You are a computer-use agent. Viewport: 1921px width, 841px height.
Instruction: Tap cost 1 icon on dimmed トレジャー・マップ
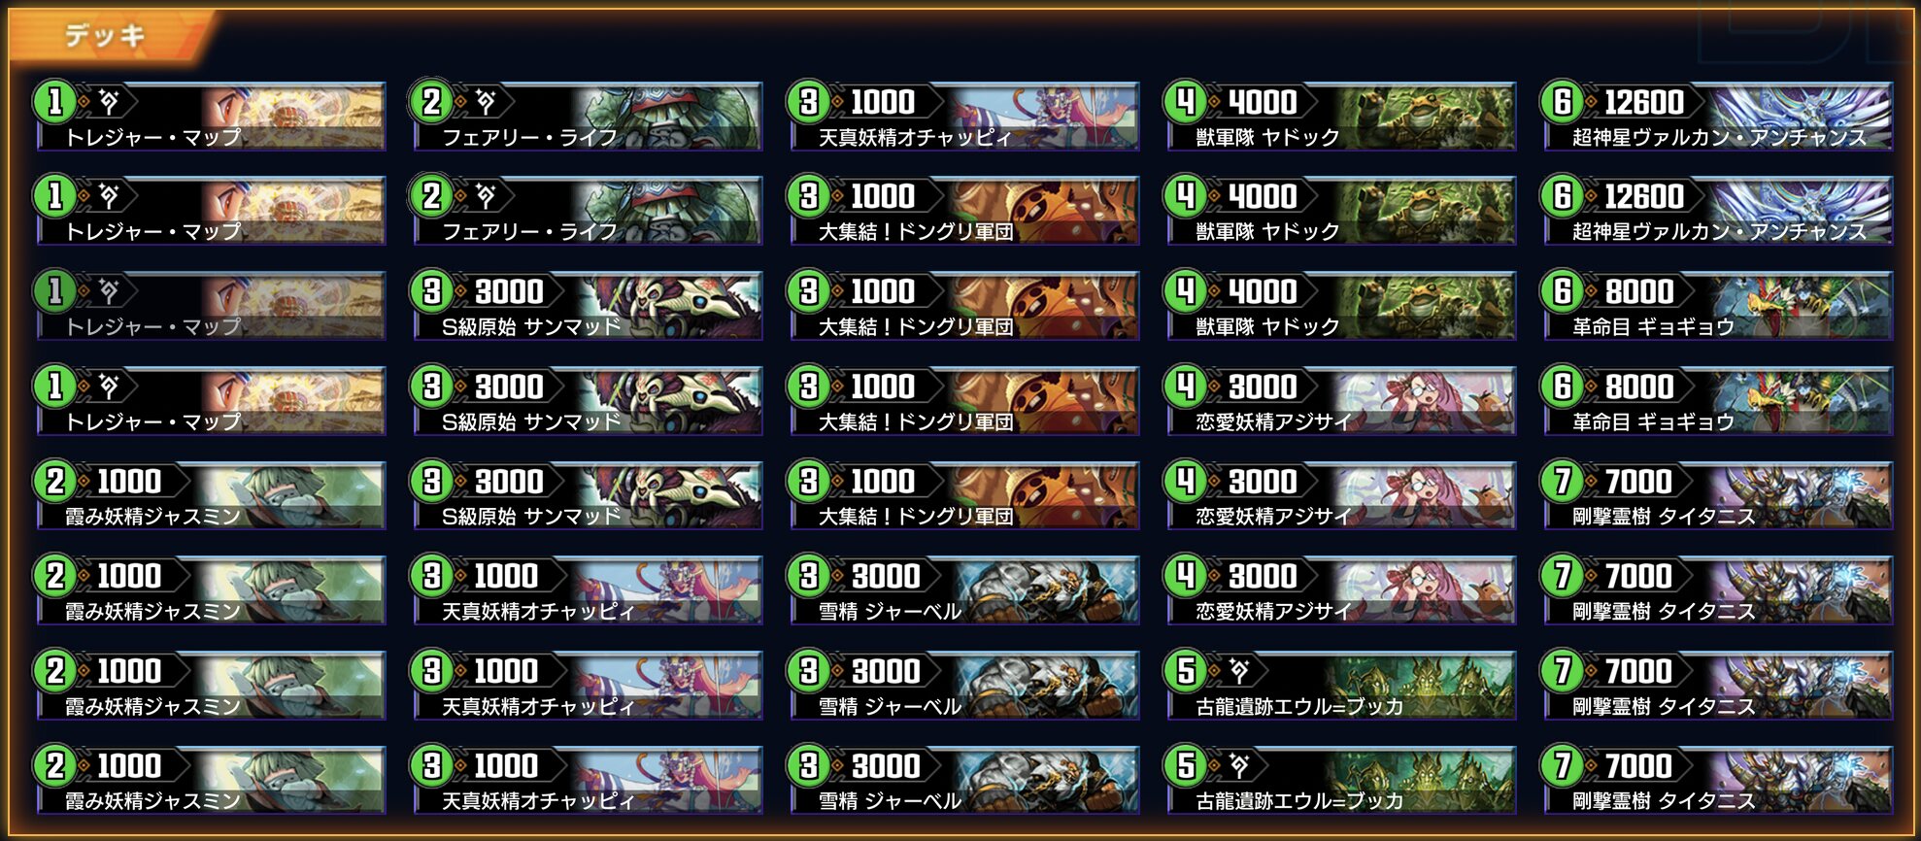pos(55,290)
